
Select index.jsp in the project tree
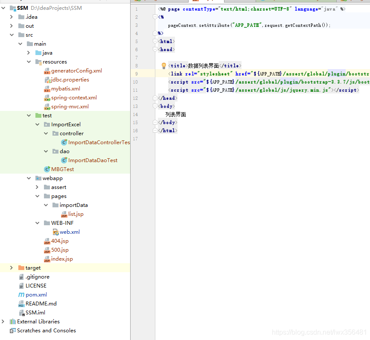point(62,259)
